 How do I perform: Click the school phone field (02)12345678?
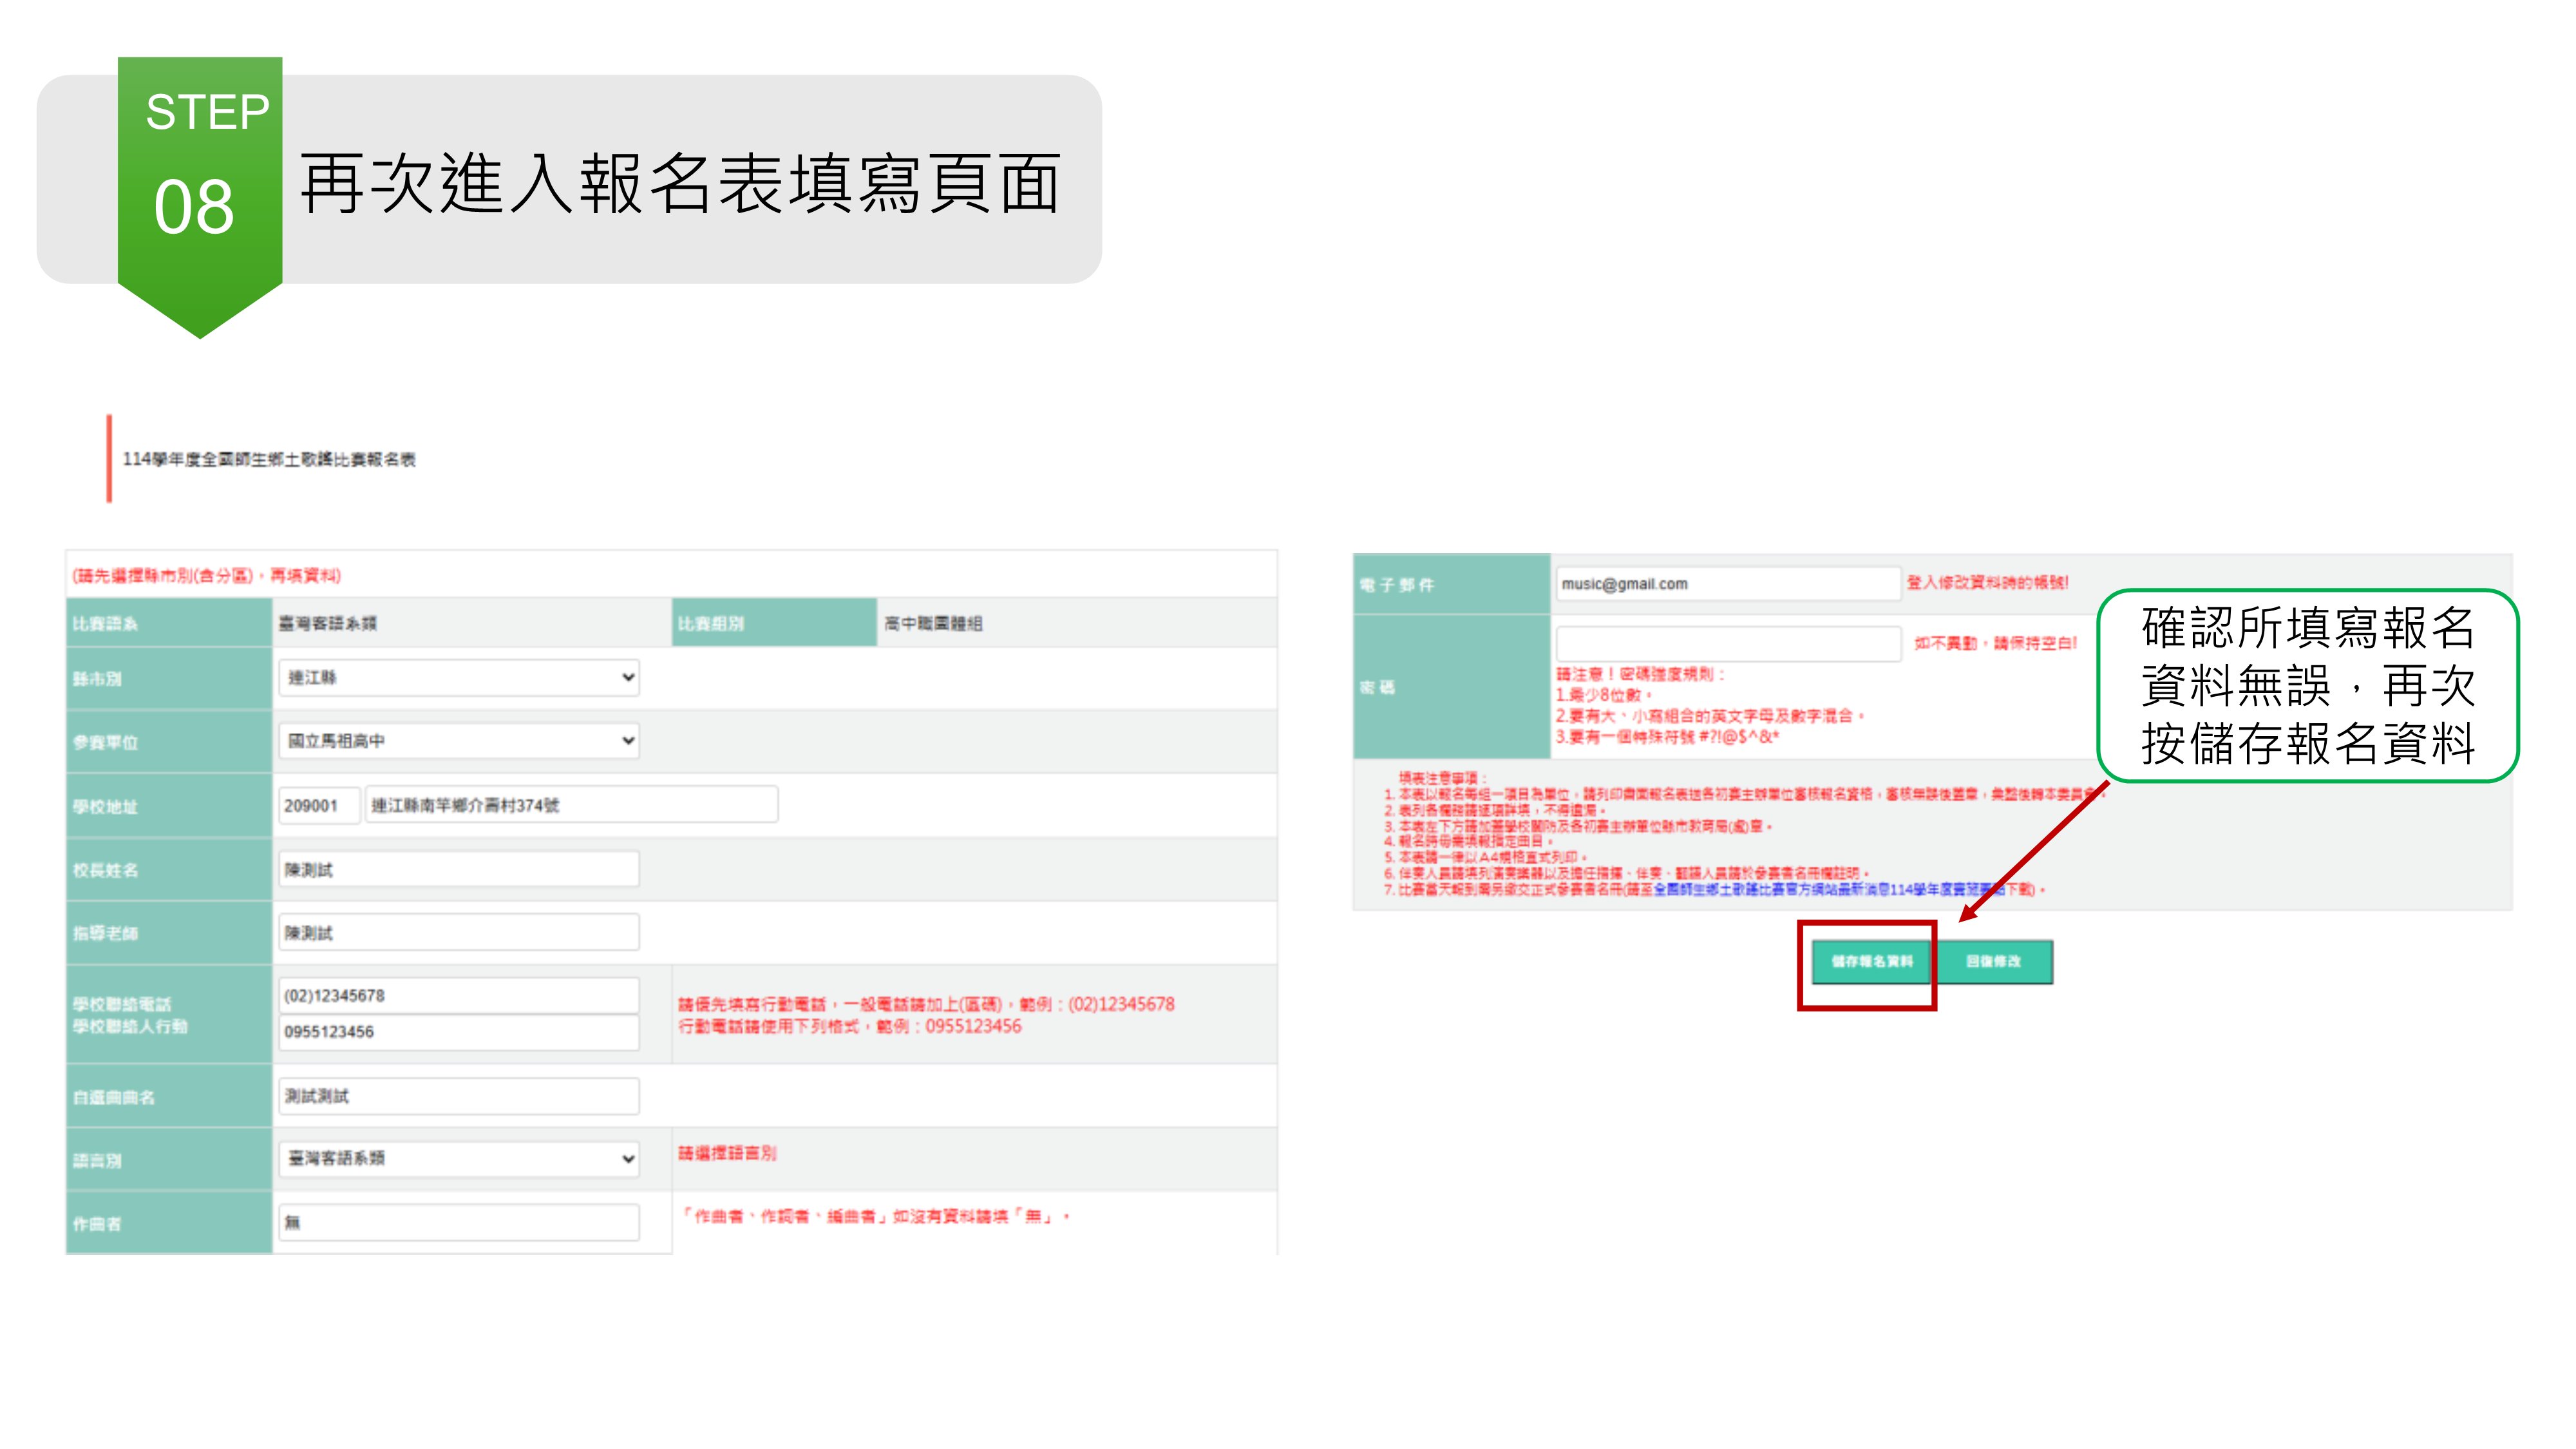pyautogui.click(x=458, y=995)
